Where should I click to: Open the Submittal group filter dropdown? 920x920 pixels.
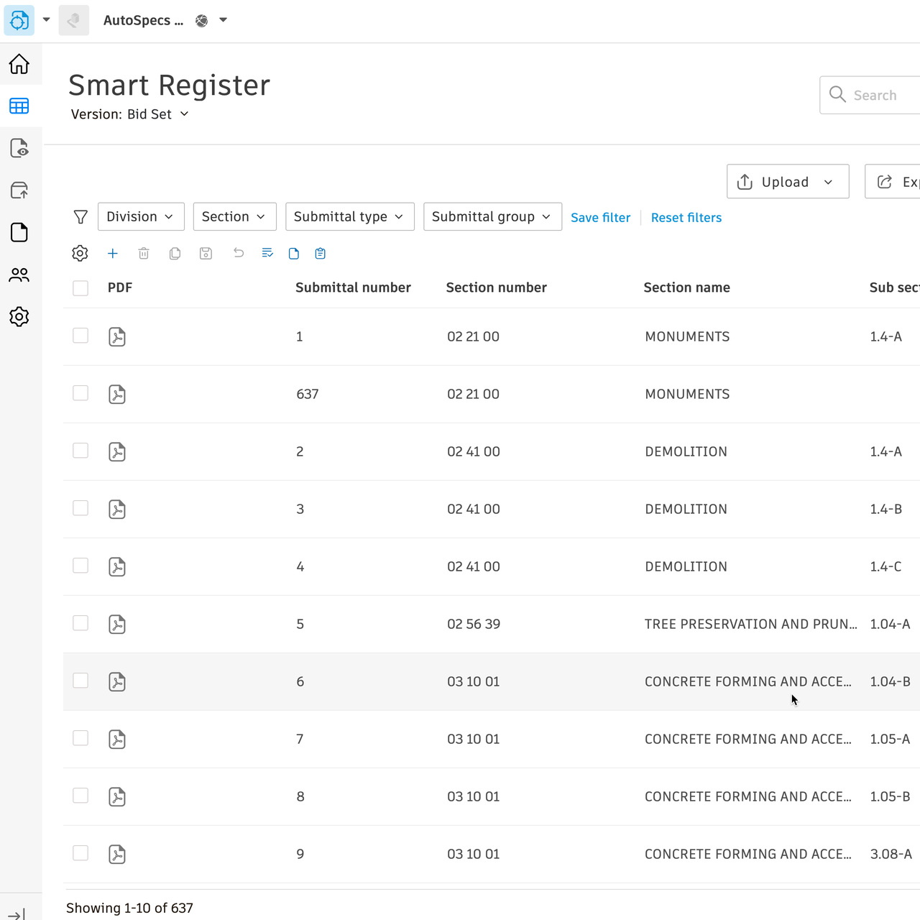[492, 216]
